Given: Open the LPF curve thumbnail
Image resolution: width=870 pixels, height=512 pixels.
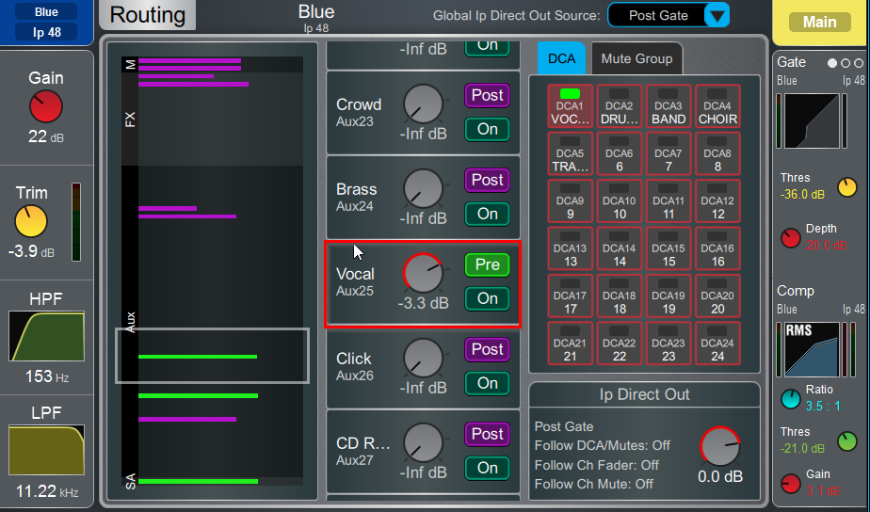Looking at the screenshot, I should 47,450.
